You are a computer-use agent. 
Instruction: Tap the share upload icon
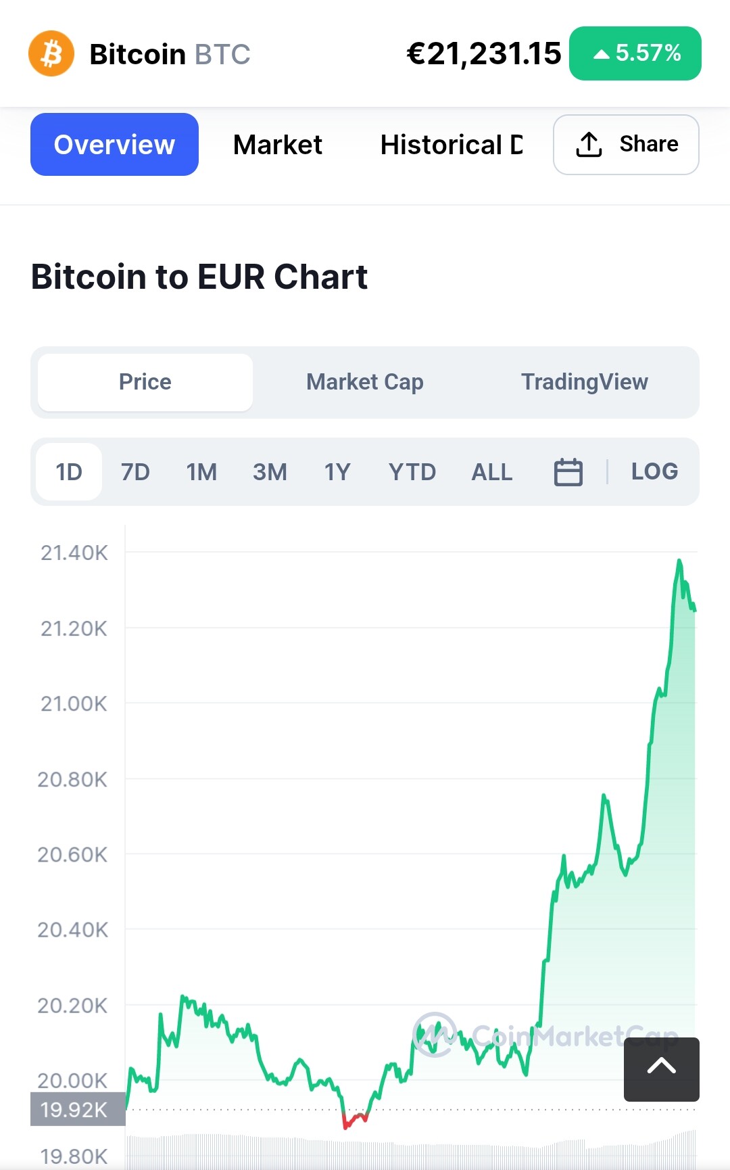(x=589, y=144)
